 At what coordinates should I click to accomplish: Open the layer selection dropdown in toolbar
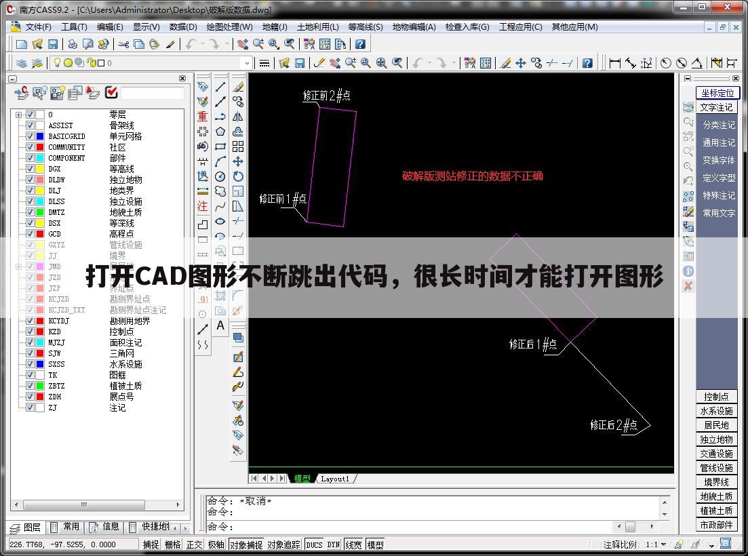point(247,63)
